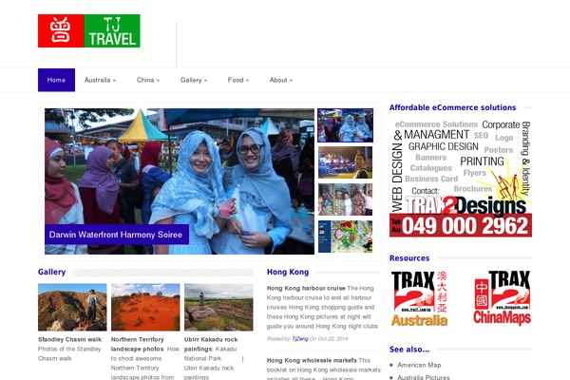This screenshot has width=570, height=380.
Task: Click the See also... heading
Action: [x=409, y=350]
